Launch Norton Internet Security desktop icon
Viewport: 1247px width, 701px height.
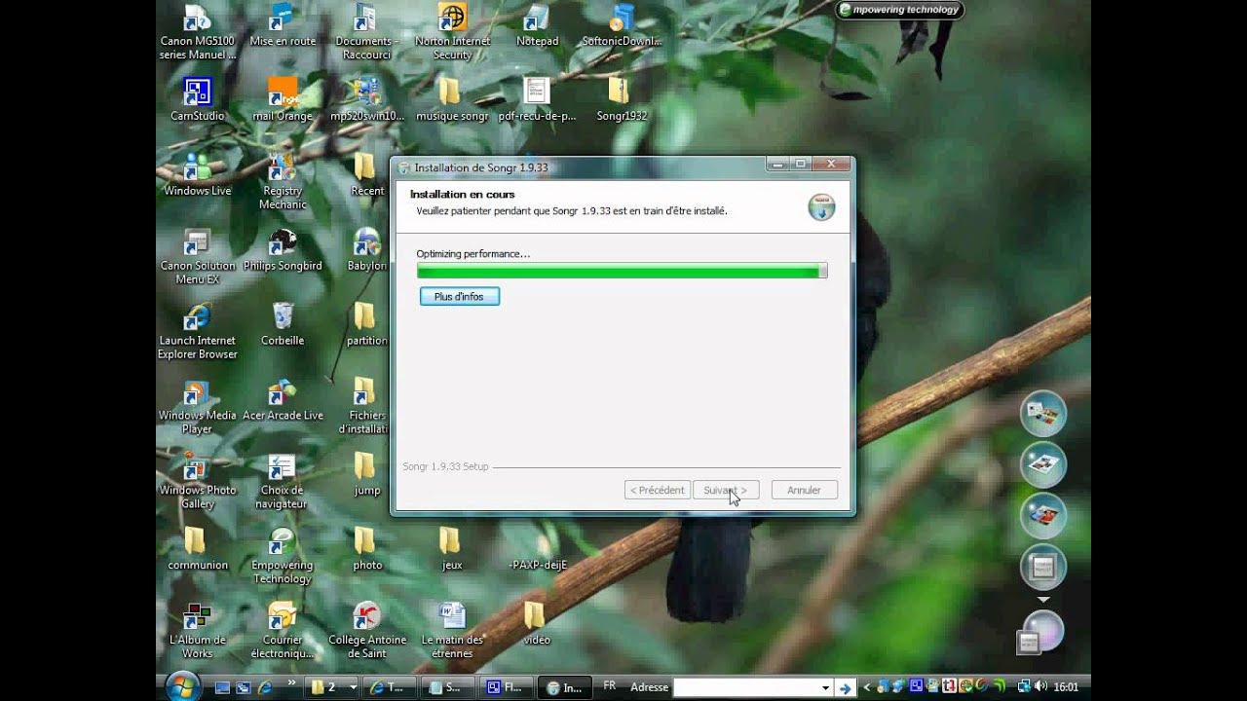[x=452, y=32]
